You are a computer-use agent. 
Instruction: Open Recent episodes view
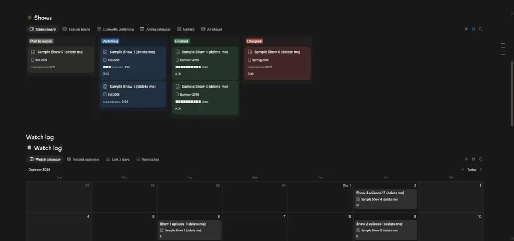[x=83, y=160]
